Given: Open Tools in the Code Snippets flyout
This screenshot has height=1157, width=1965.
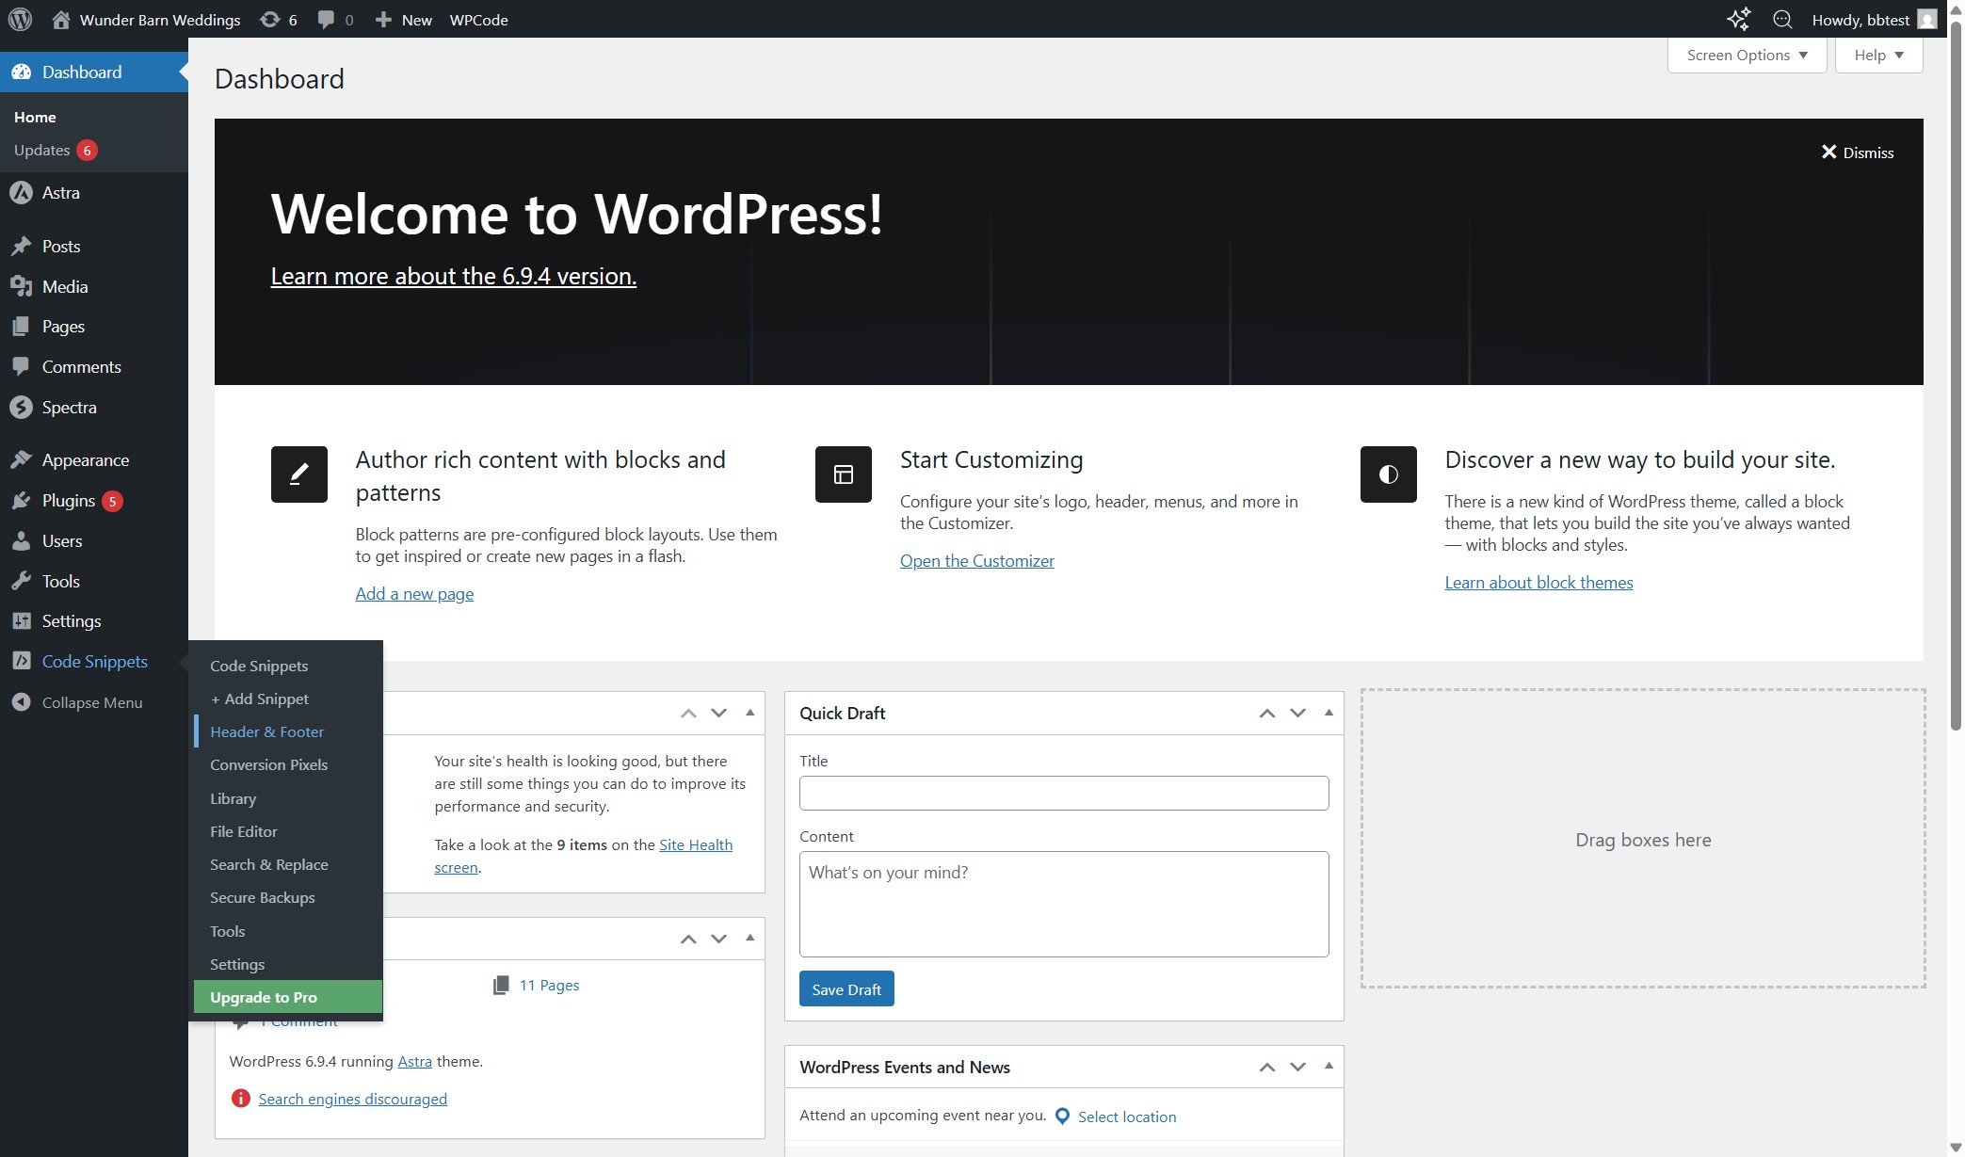Looking at the screenshot, I should pos(227,931).
